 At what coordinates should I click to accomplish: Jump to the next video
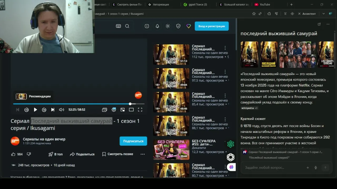[53, 110]
